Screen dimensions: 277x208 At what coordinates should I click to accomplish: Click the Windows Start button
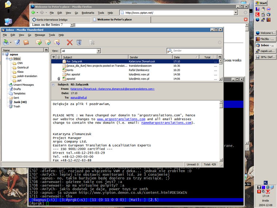261,3
